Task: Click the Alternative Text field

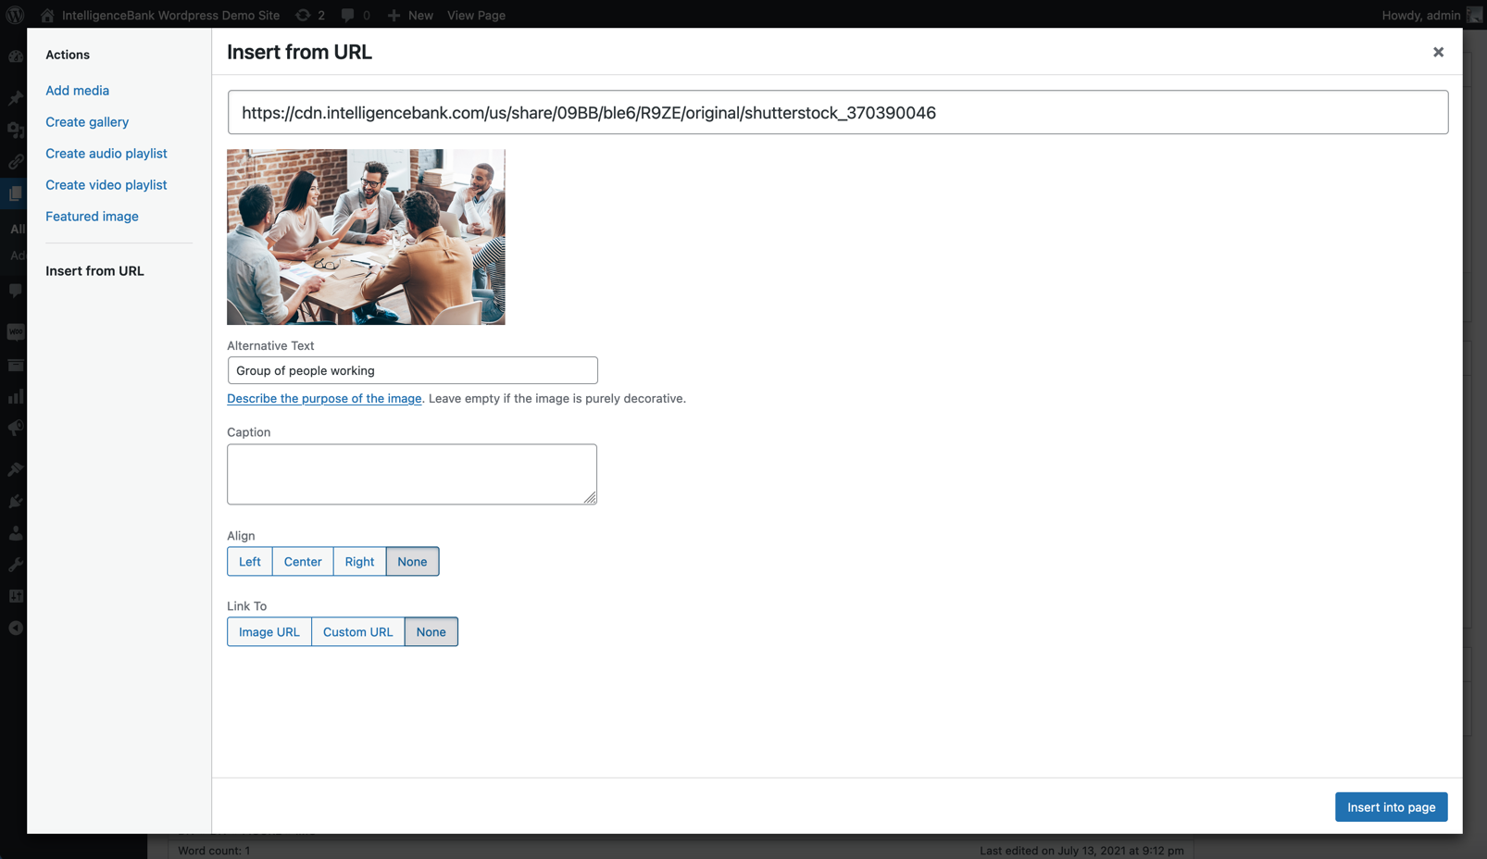Action: click(x=412, y=370)
